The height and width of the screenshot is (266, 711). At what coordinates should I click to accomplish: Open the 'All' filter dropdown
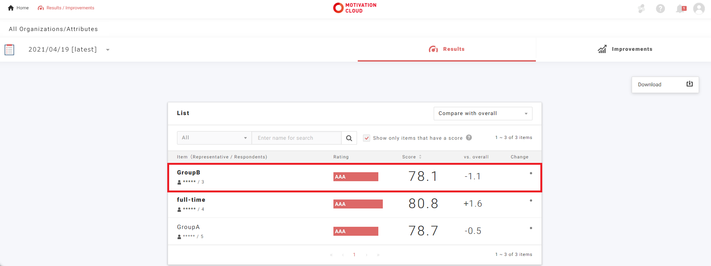point(214,138)
